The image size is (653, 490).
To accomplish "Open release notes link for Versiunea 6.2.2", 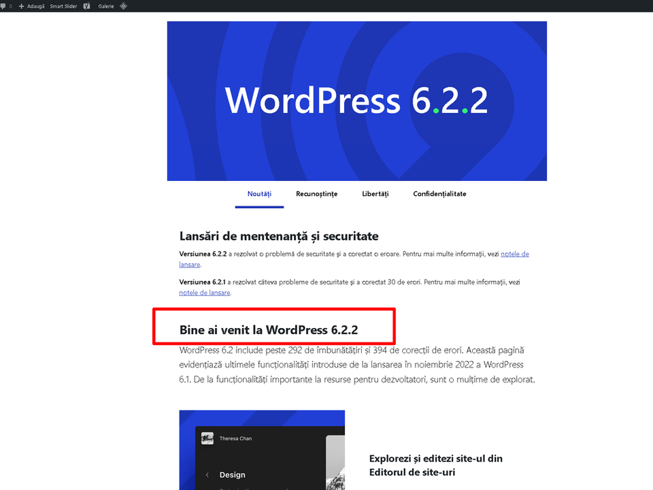I will point(515,254).
